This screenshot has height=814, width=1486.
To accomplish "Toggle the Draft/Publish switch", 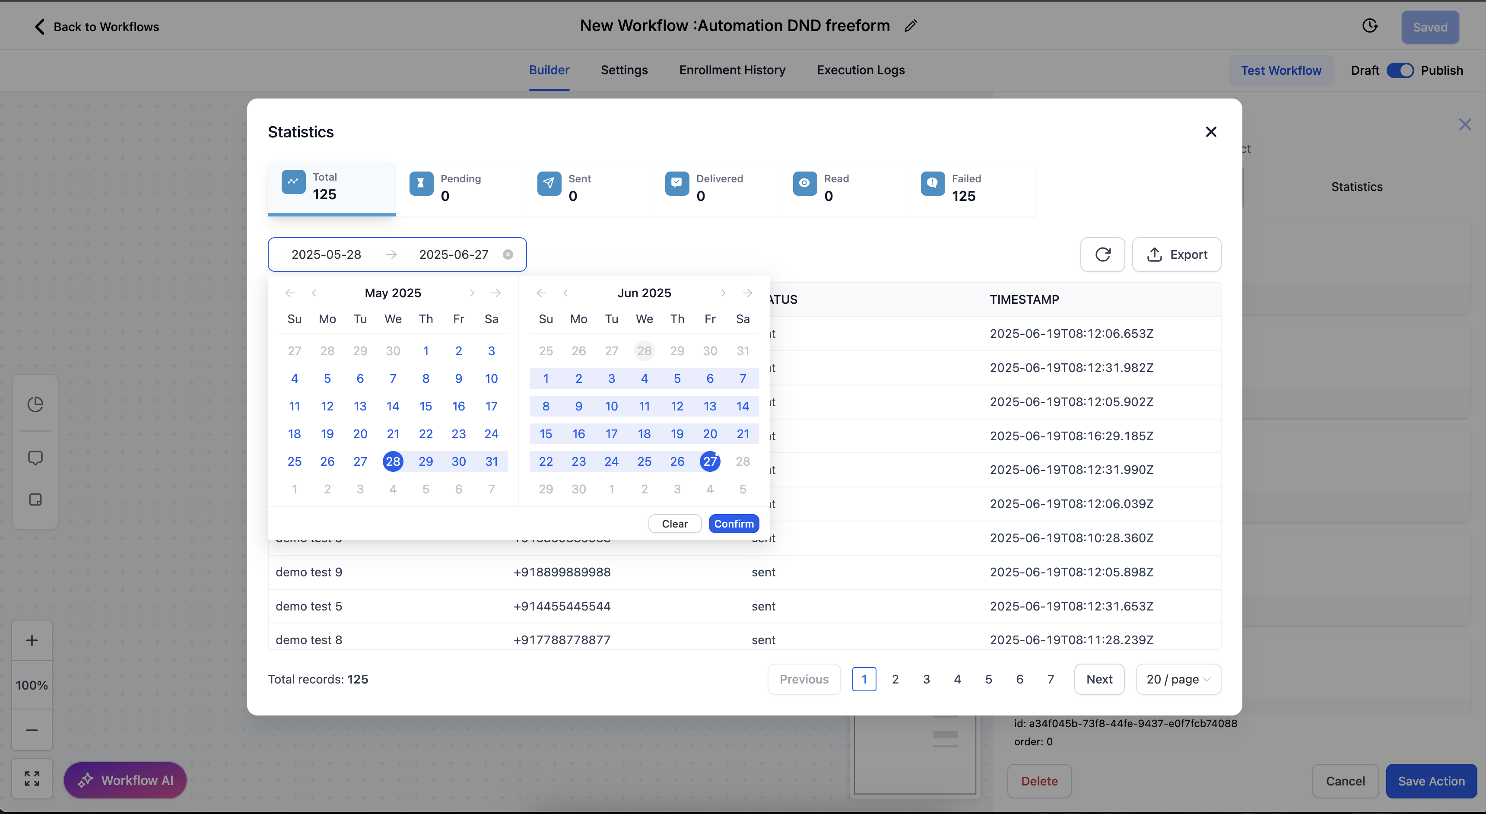I will coord(1400,70).
